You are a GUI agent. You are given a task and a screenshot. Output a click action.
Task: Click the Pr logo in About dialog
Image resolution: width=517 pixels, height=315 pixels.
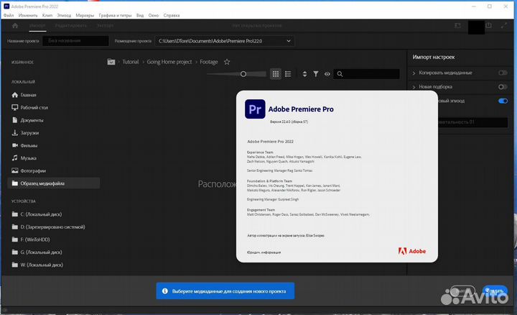click(255, 109)
